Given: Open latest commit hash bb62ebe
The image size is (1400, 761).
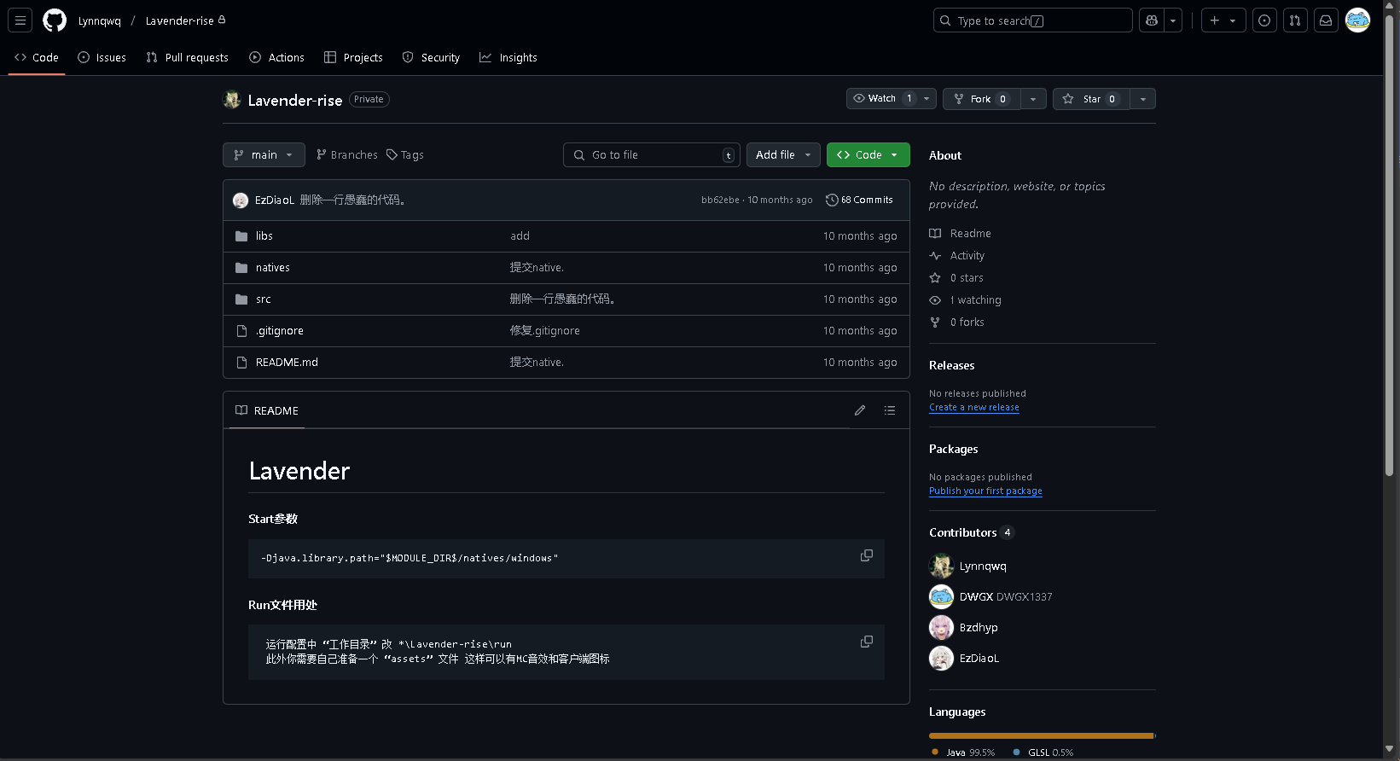Looking at the screenshot, I should [x=720, y=200].
